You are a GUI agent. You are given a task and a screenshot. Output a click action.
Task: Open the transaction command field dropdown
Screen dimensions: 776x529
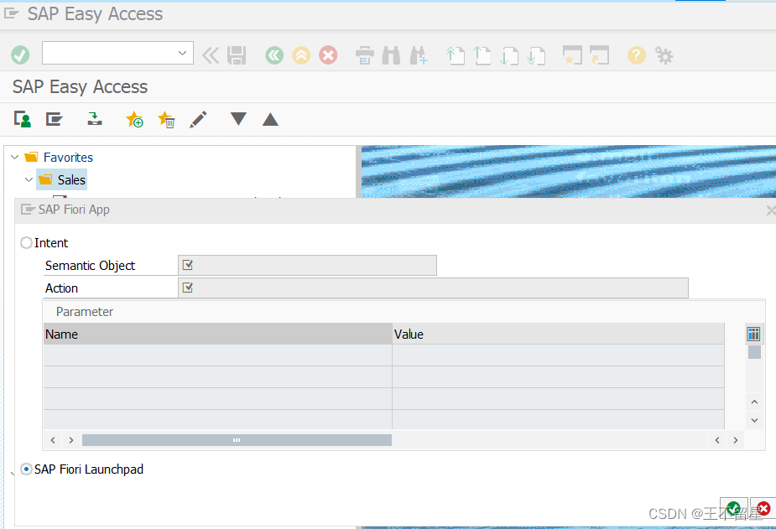tap(182, 53)
